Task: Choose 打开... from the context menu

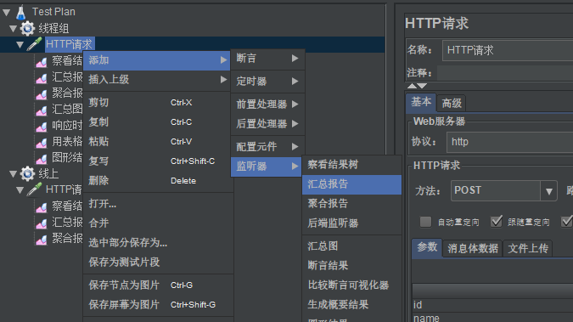Action: (158, 204)
